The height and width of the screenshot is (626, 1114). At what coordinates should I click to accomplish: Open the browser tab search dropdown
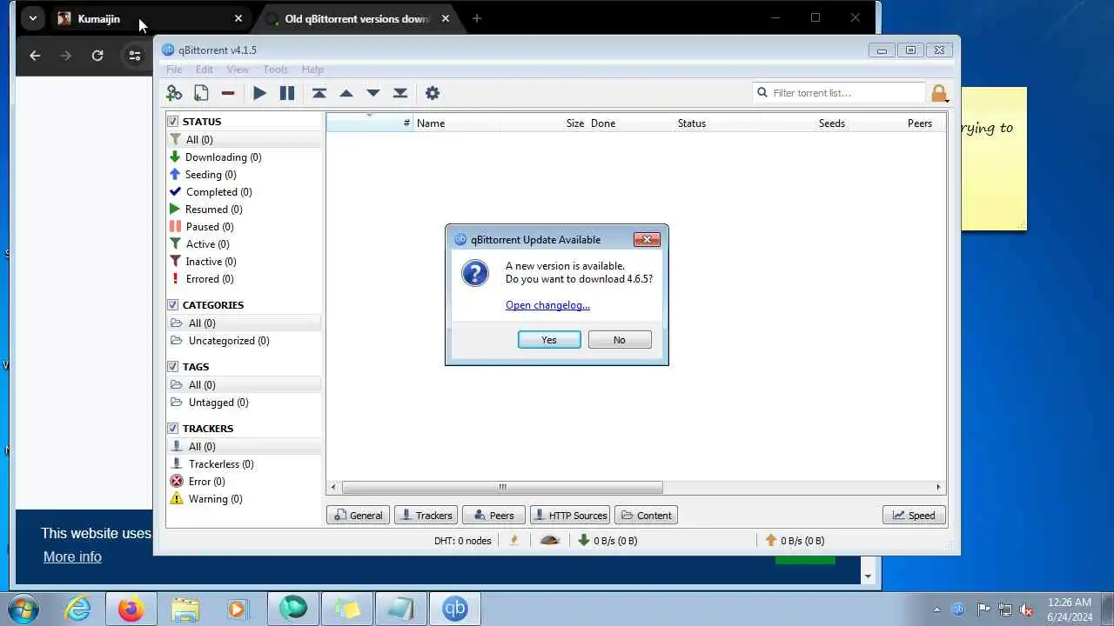pos(32,18)
